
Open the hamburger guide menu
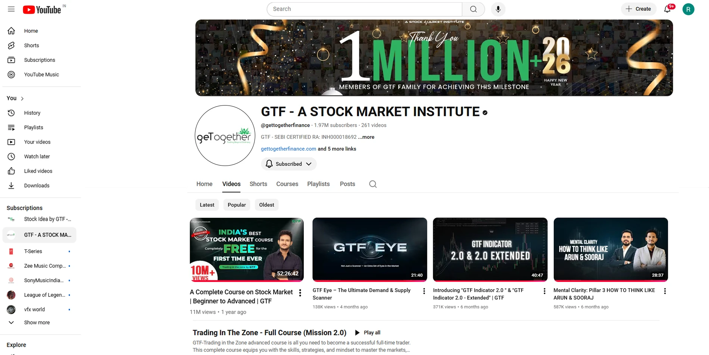pyautogui.click(x=11, y=9)
